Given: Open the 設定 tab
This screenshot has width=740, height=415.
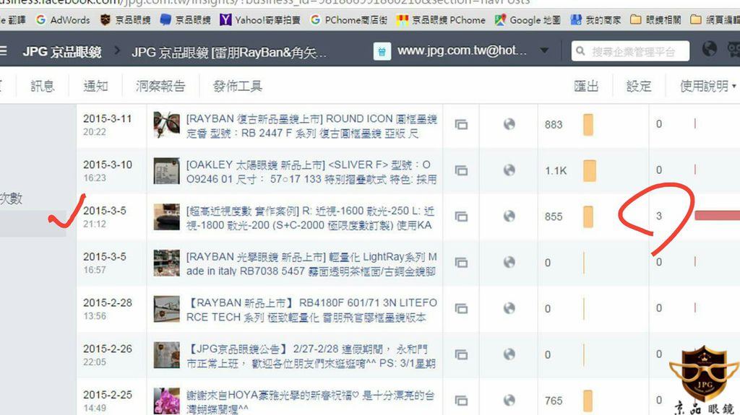Looking at the screenshot, I should tap(639, 86).
